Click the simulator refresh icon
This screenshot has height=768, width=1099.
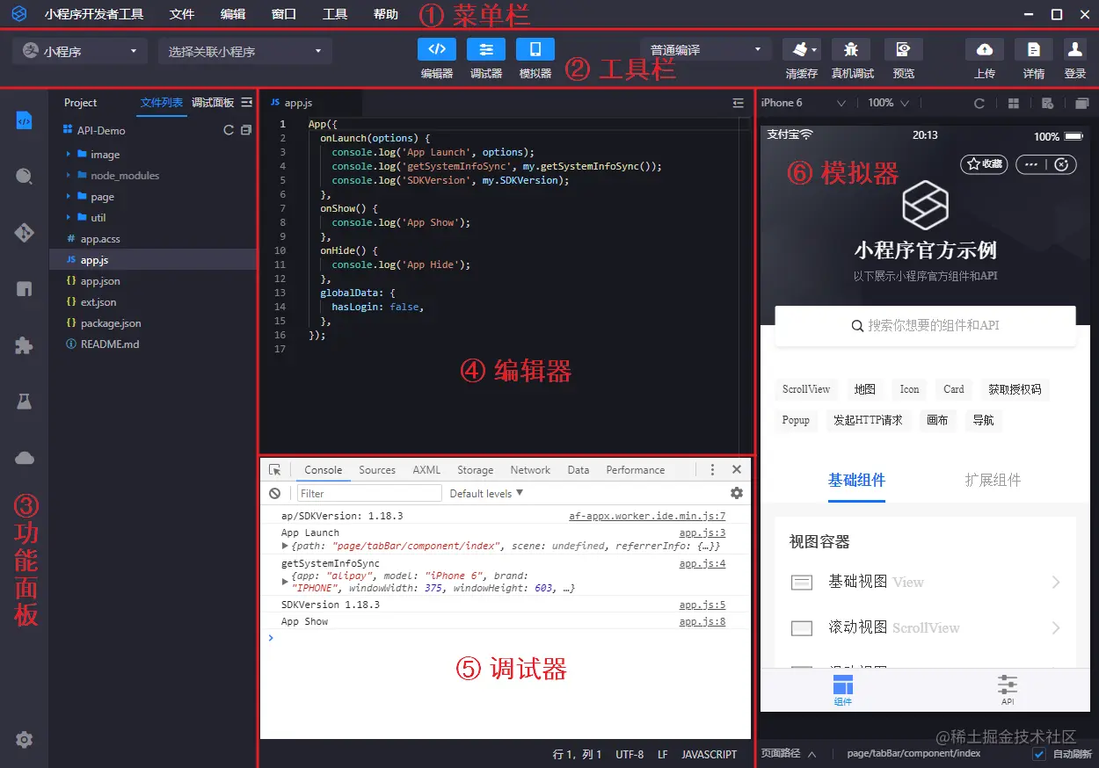(979, 103)
